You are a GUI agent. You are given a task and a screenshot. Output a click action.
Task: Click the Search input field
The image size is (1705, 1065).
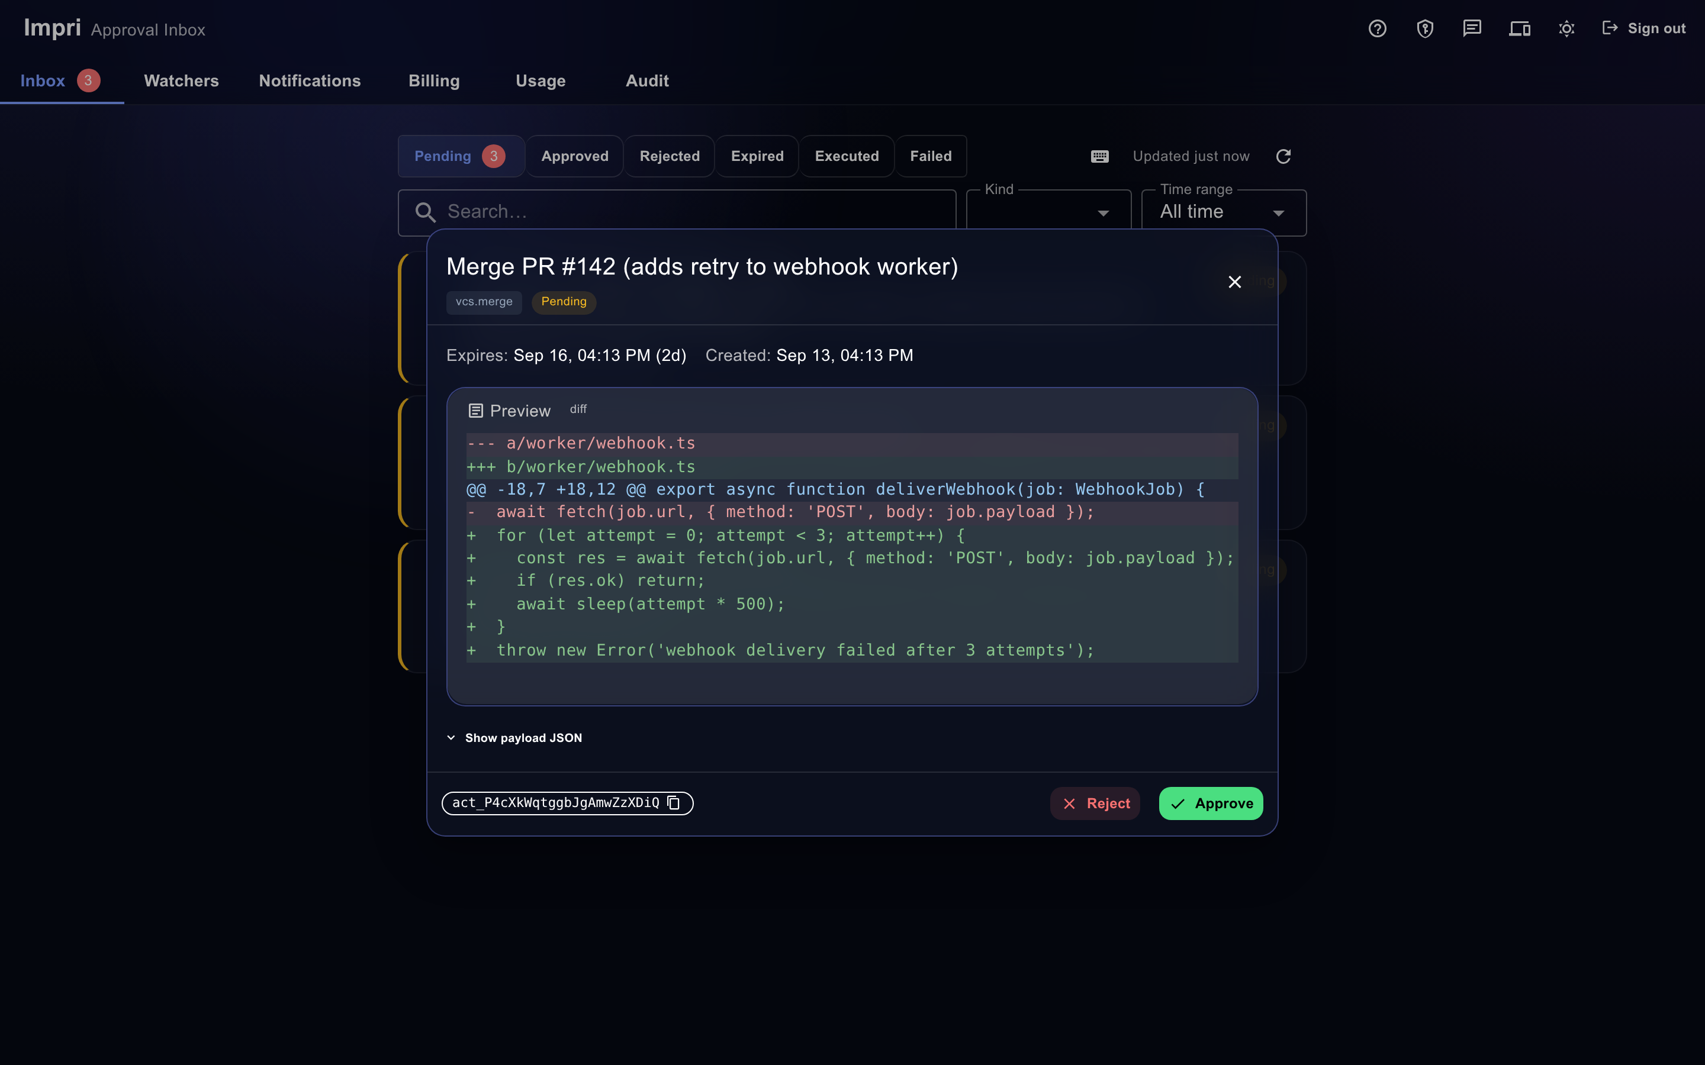pyautogui.click(x=676, y=212)
